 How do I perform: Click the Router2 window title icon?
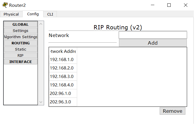5,5
